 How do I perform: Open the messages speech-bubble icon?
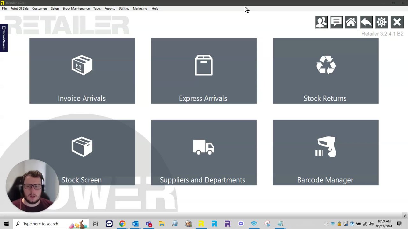click(x=336, y=22)
